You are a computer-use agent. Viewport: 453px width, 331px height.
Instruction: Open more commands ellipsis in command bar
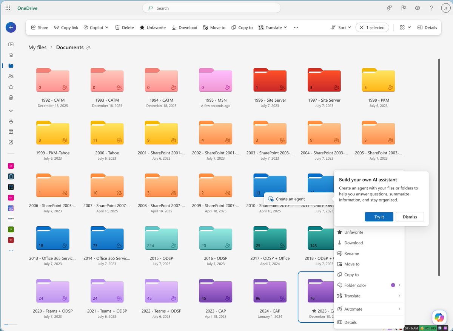pos(296,27)
